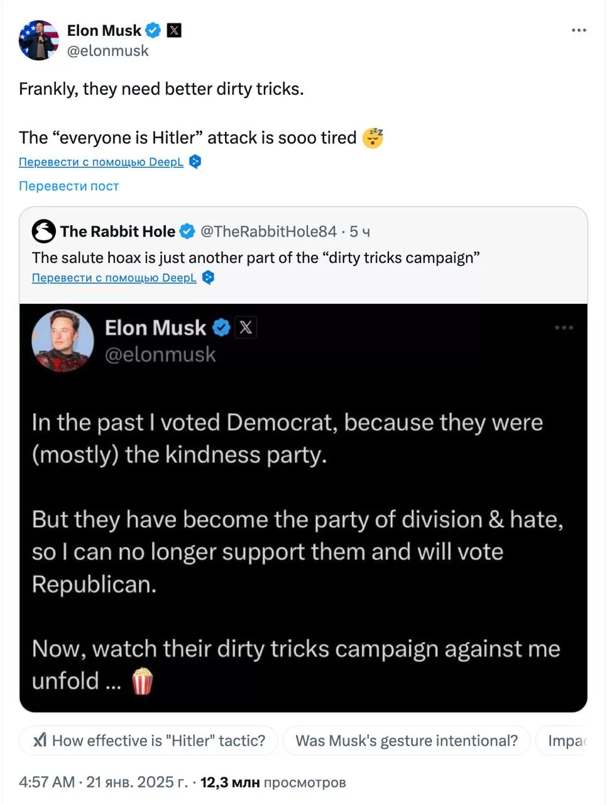Open the @elonmusk handle at top
Viewport: 607px width, 805px height.
[x=108, y=51]
